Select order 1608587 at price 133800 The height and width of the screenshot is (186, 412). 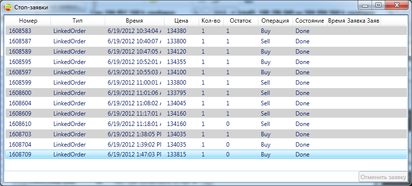pos(206,41)
